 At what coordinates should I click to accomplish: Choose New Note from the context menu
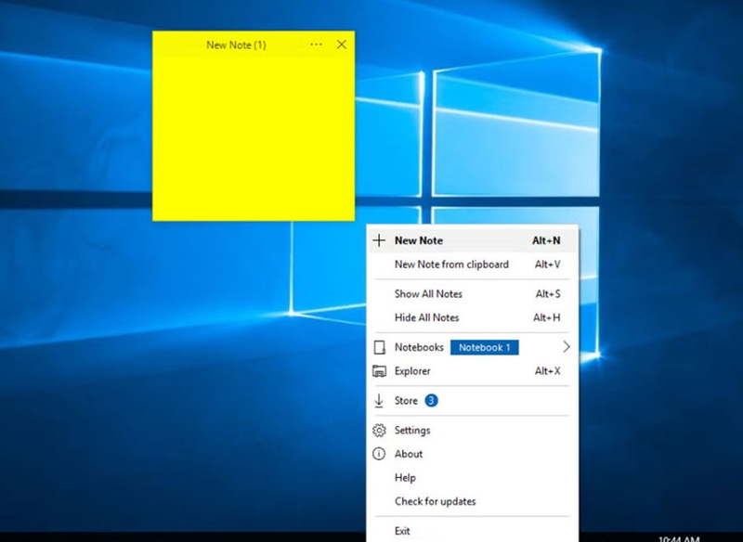point(473,240)
